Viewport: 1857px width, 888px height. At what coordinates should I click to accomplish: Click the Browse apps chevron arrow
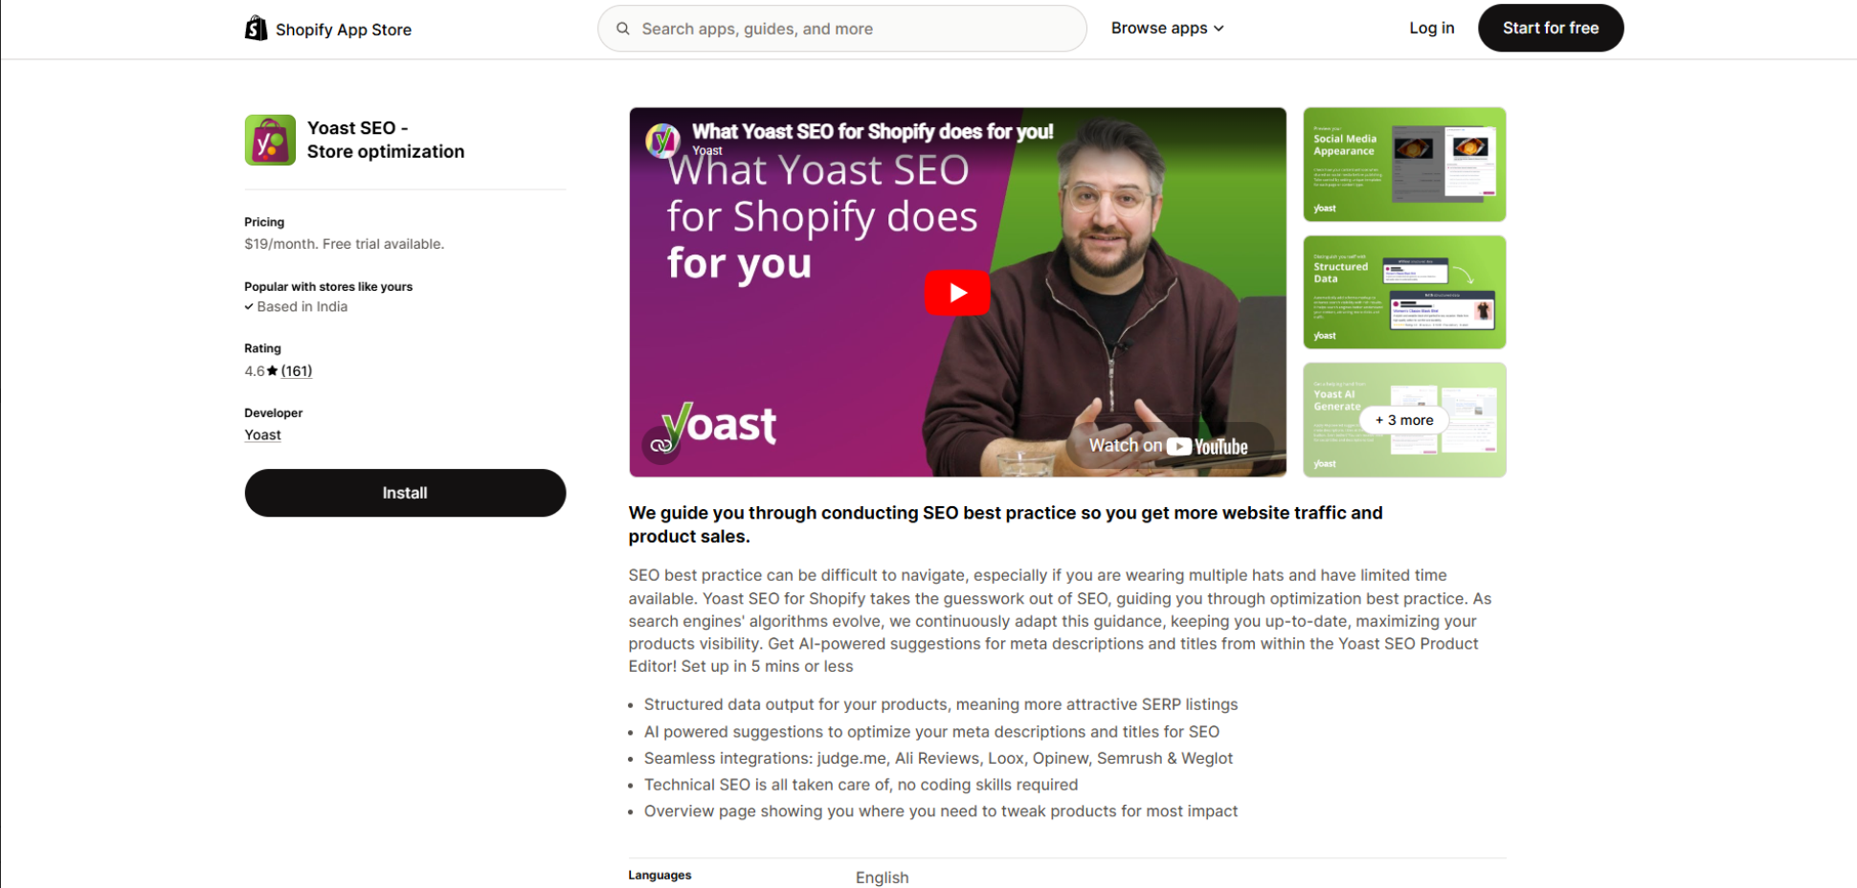[1219, 29]
